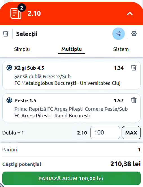
Task: Click the bet slip ticket icon
Action: 16,13
